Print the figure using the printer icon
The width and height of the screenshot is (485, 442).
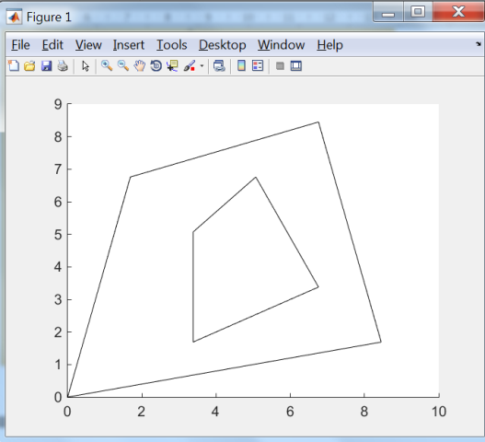click(63, 66)
